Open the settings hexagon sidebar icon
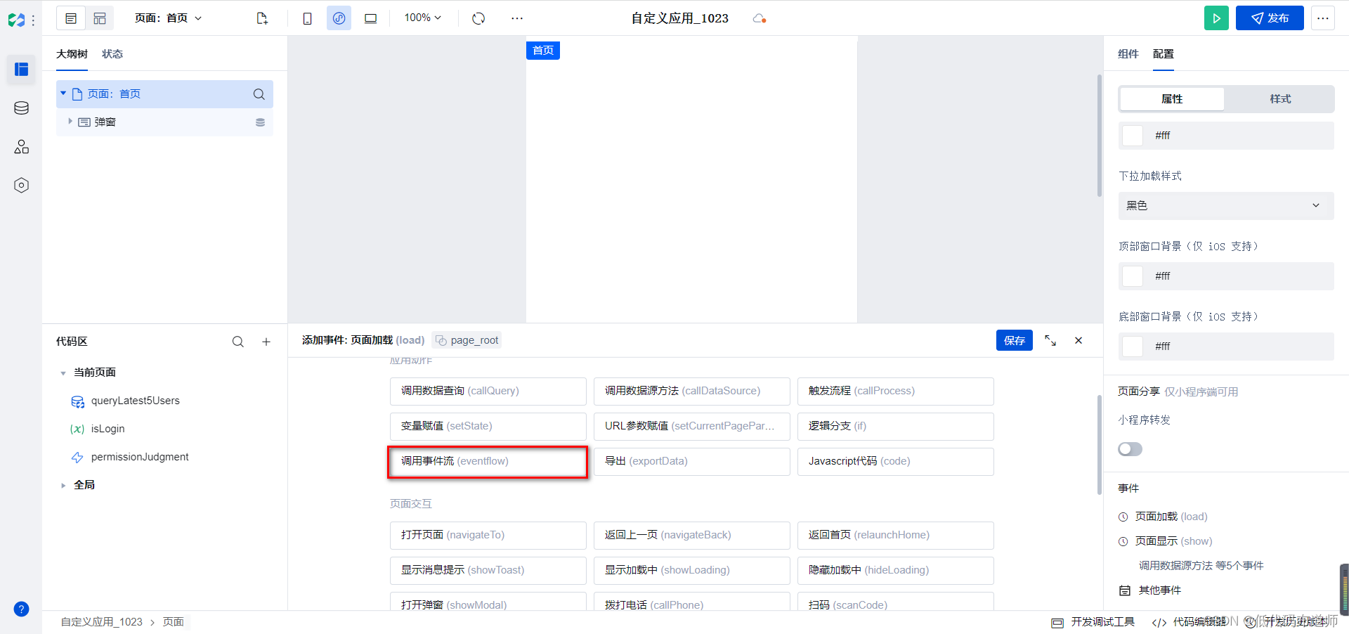 pyautogui.click(x=21, y=186)
